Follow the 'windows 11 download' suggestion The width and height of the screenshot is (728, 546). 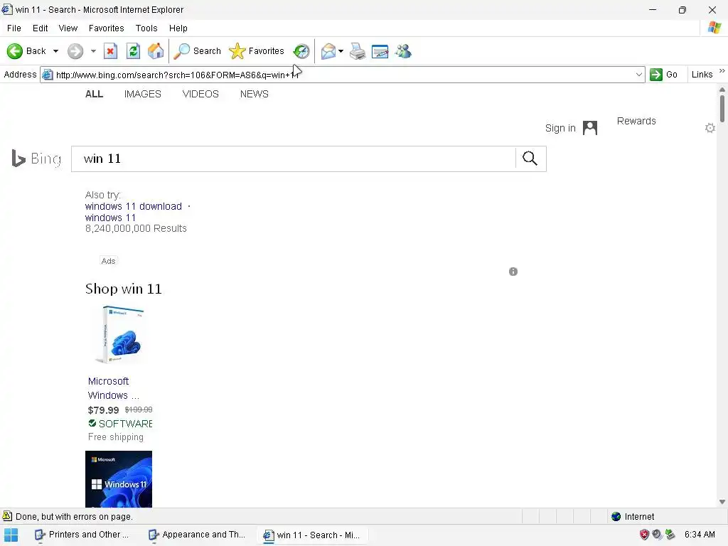coord(133,206)
